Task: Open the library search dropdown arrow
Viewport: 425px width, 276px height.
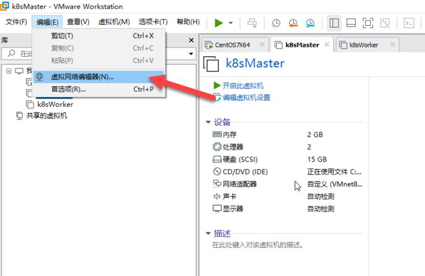Action: tap(191, 53)
